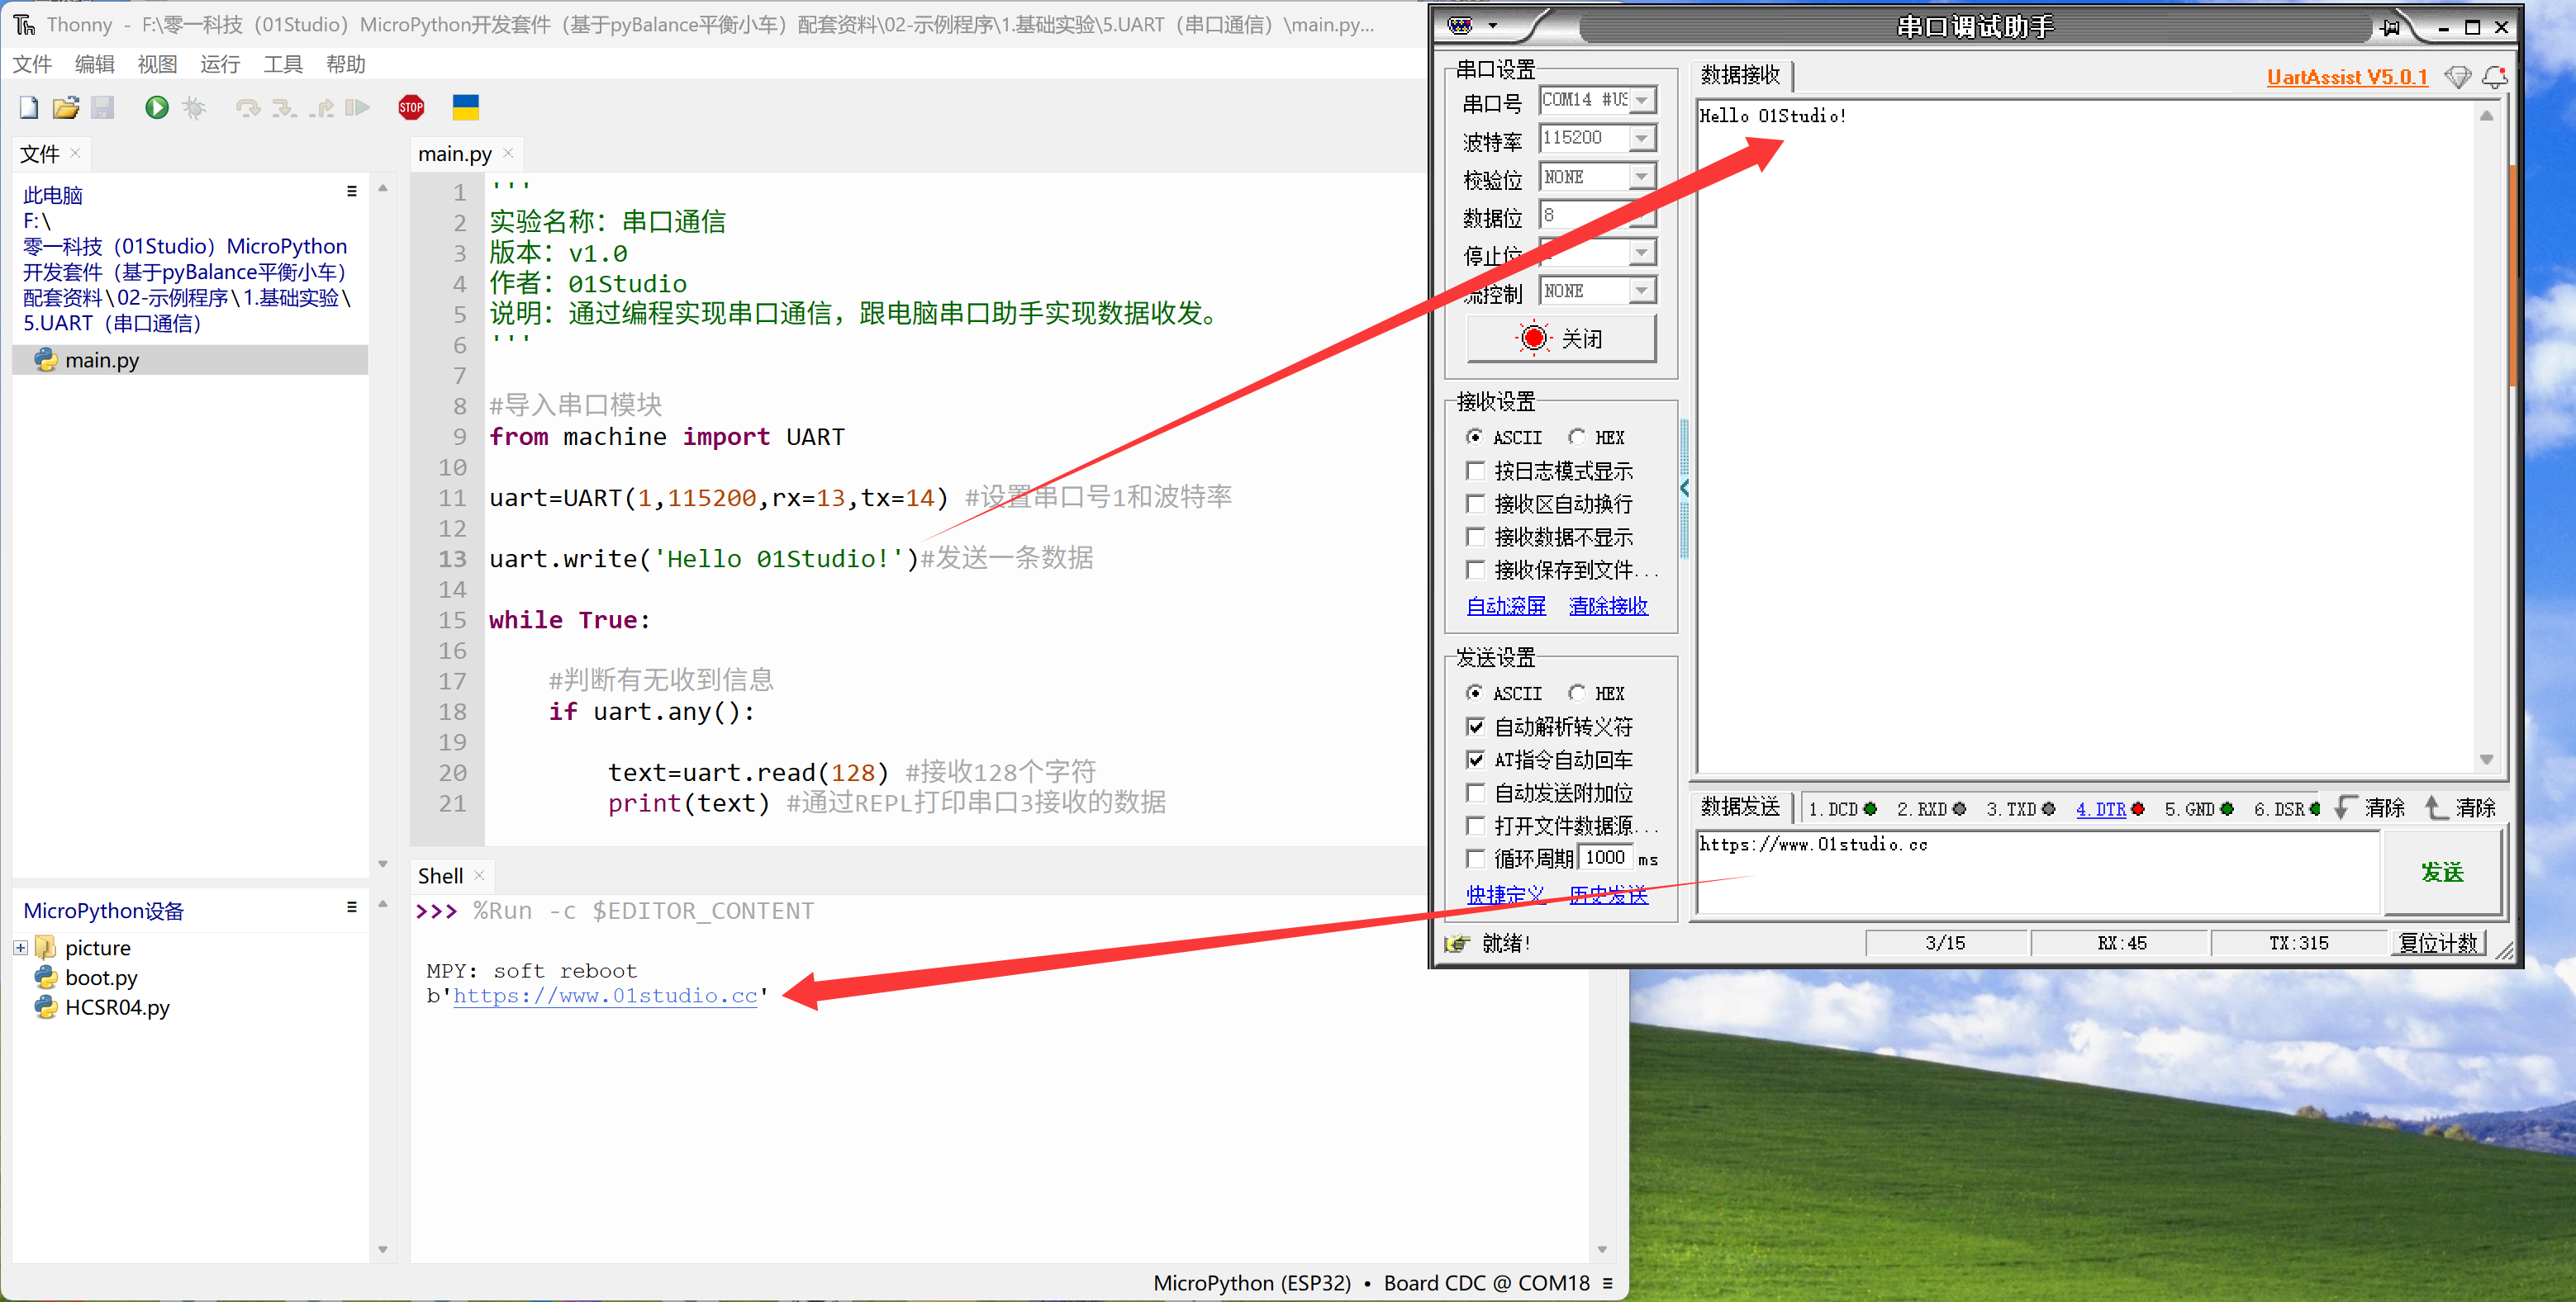This screenshot has height=1302, width=2576.
Task: Open the stop bits dropdown
Action: (1641, 253)
